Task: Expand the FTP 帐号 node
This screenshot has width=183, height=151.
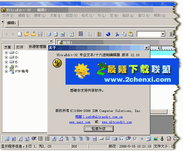Action: tap(6, 71)
